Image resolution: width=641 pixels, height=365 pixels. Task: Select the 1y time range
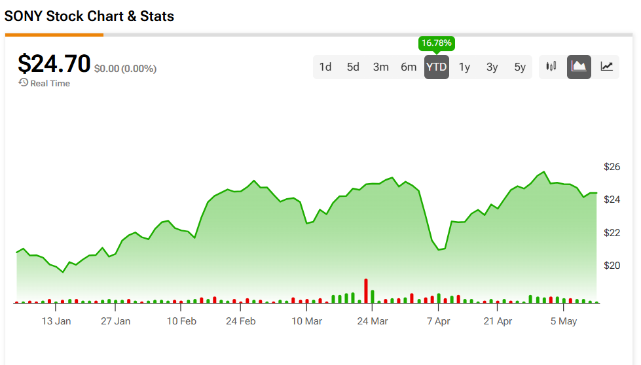(464, 67)
